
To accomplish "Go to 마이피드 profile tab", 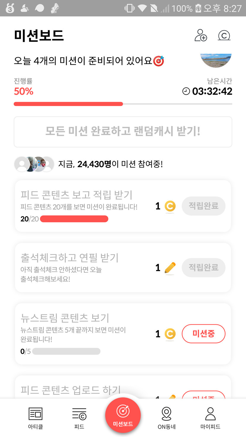I will click(210, 417).
